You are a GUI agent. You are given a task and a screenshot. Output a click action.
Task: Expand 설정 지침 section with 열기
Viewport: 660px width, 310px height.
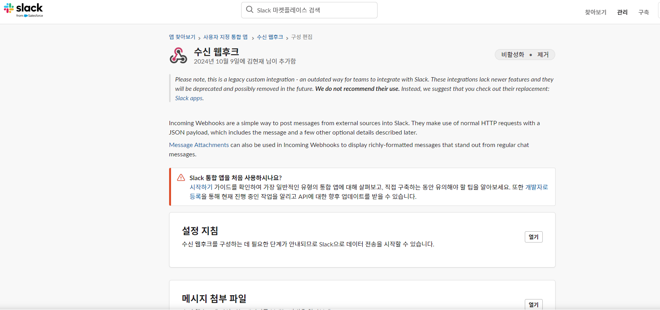click(533, 237)
